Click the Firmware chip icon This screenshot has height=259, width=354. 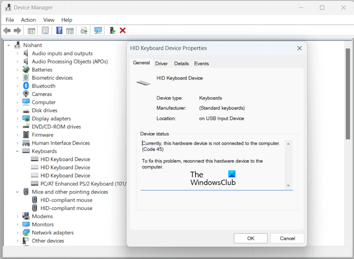[x=26, y=135]
